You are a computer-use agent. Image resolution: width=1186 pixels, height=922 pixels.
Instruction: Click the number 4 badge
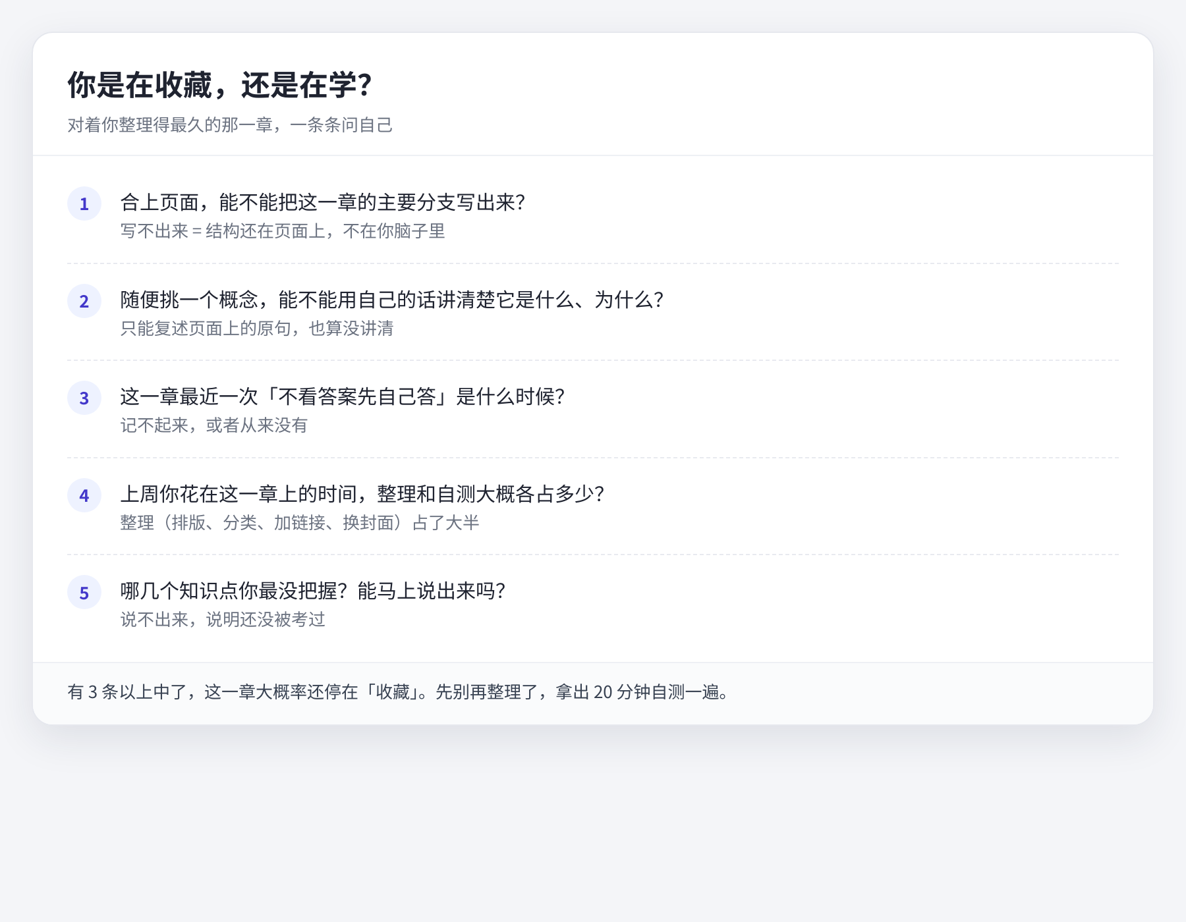tap(84, 495)
